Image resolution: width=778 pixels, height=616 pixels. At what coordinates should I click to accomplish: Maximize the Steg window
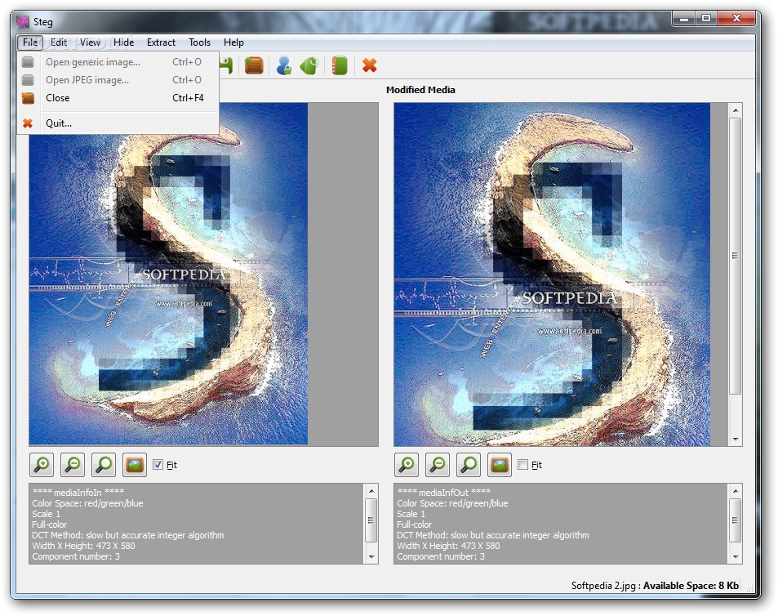pos(706,19)
